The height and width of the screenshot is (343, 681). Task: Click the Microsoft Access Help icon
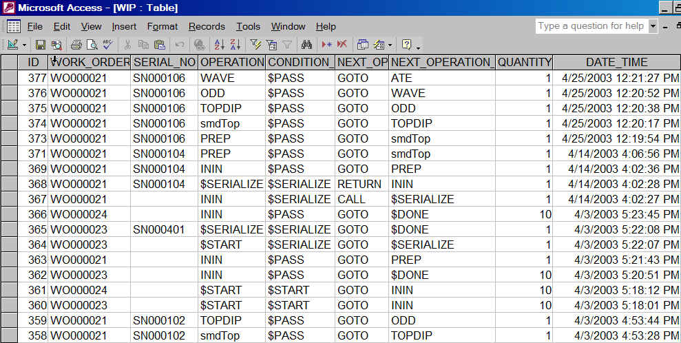pyautogui.click(x=406, y=44)
